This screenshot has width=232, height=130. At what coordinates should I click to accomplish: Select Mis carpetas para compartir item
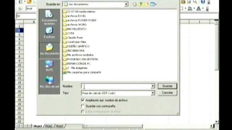click(82, 72)
